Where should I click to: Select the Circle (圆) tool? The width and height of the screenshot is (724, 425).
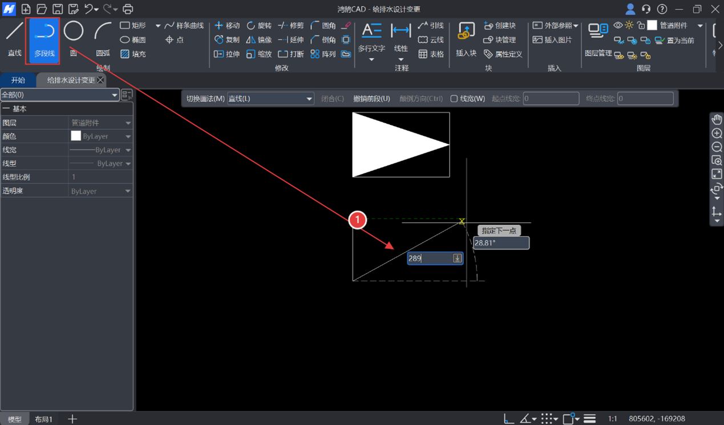(x=73, y=38)
